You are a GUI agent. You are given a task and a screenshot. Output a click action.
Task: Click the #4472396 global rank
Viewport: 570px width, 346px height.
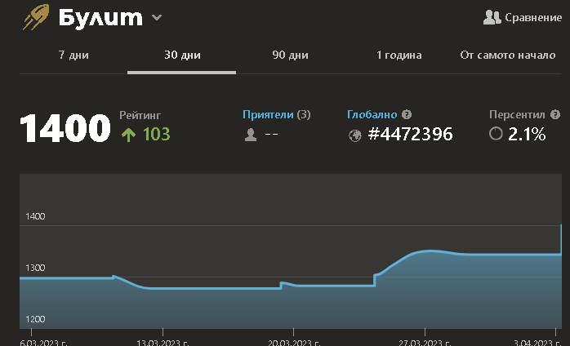411,134
